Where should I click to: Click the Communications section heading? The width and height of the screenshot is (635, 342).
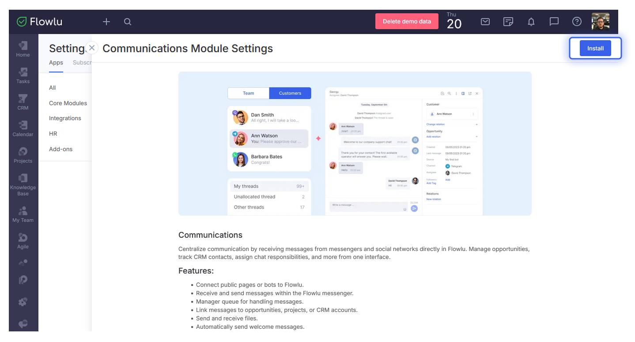[x=210, y=235]
